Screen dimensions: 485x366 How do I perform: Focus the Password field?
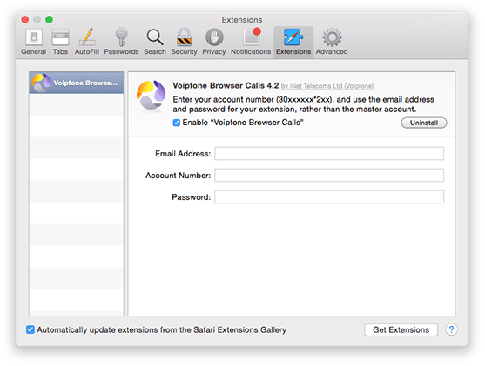click(329, 196)
